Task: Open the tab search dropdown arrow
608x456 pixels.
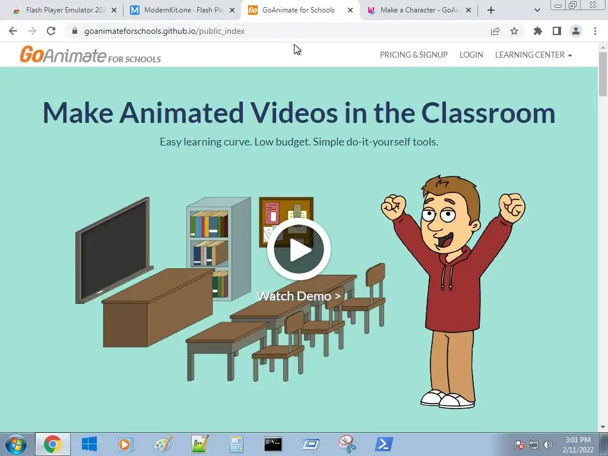Action: (x=537, y=11)
